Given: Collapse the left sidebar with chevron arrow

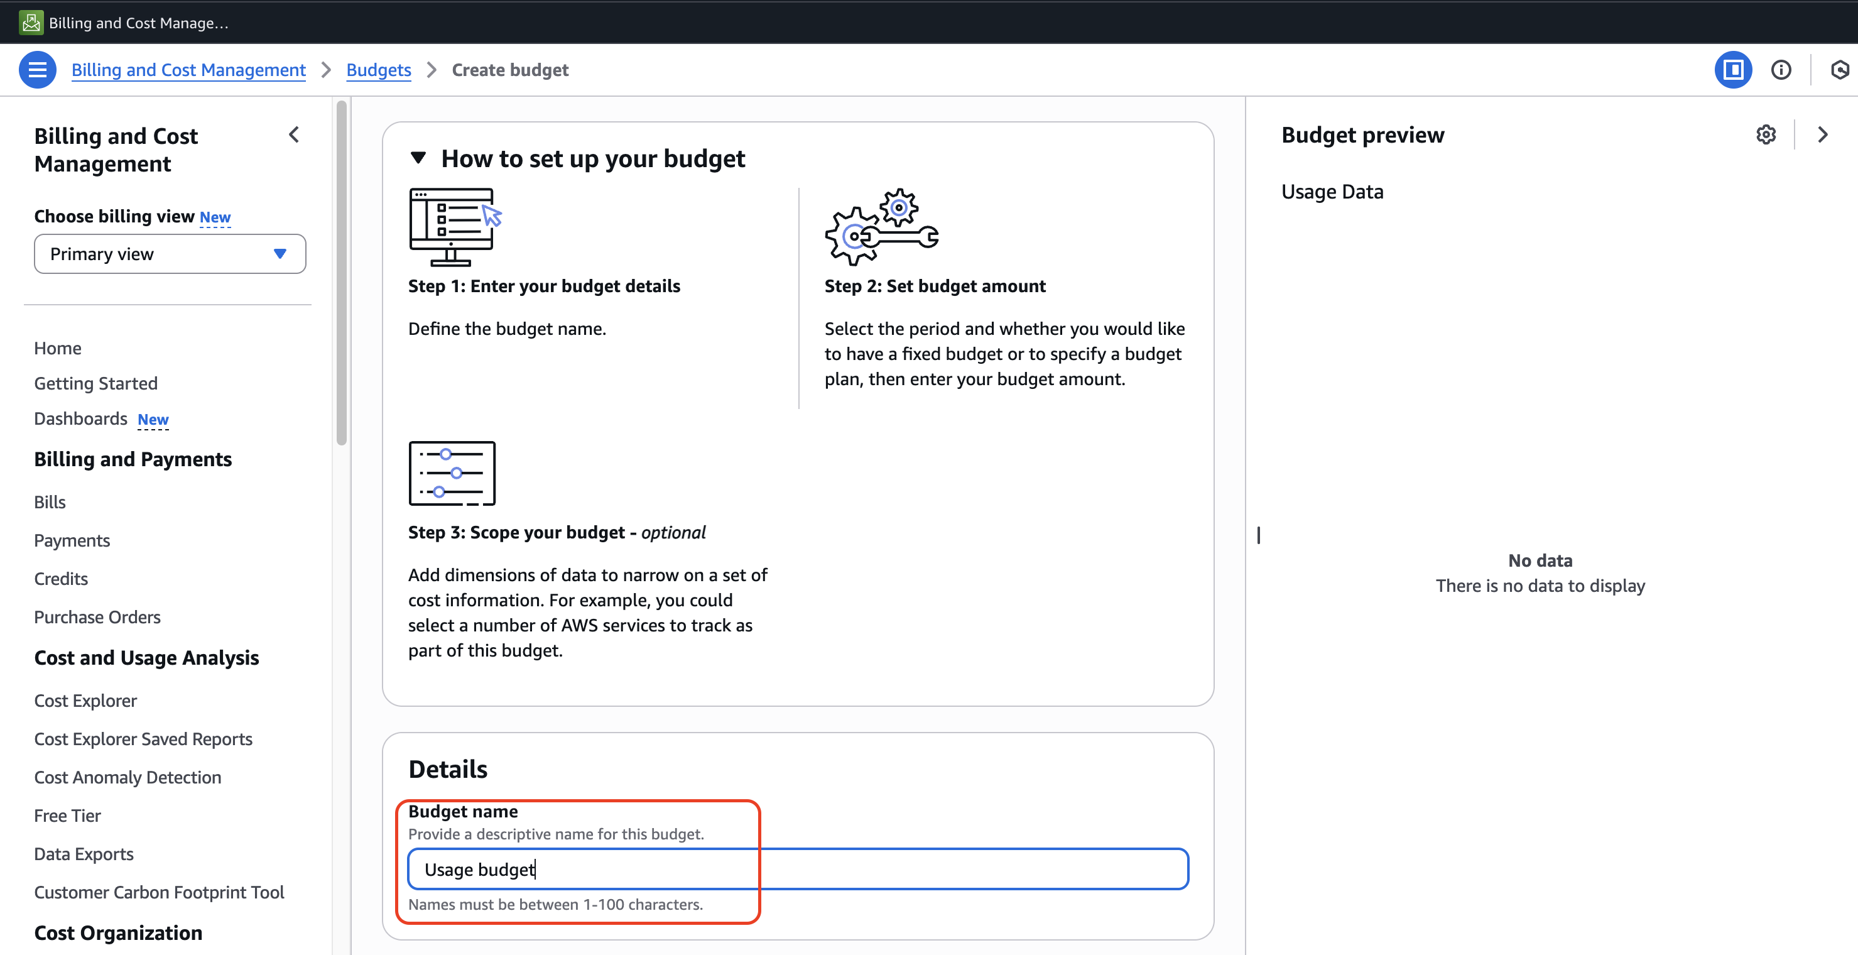Looking at the screenshot, I should [293, 135].
